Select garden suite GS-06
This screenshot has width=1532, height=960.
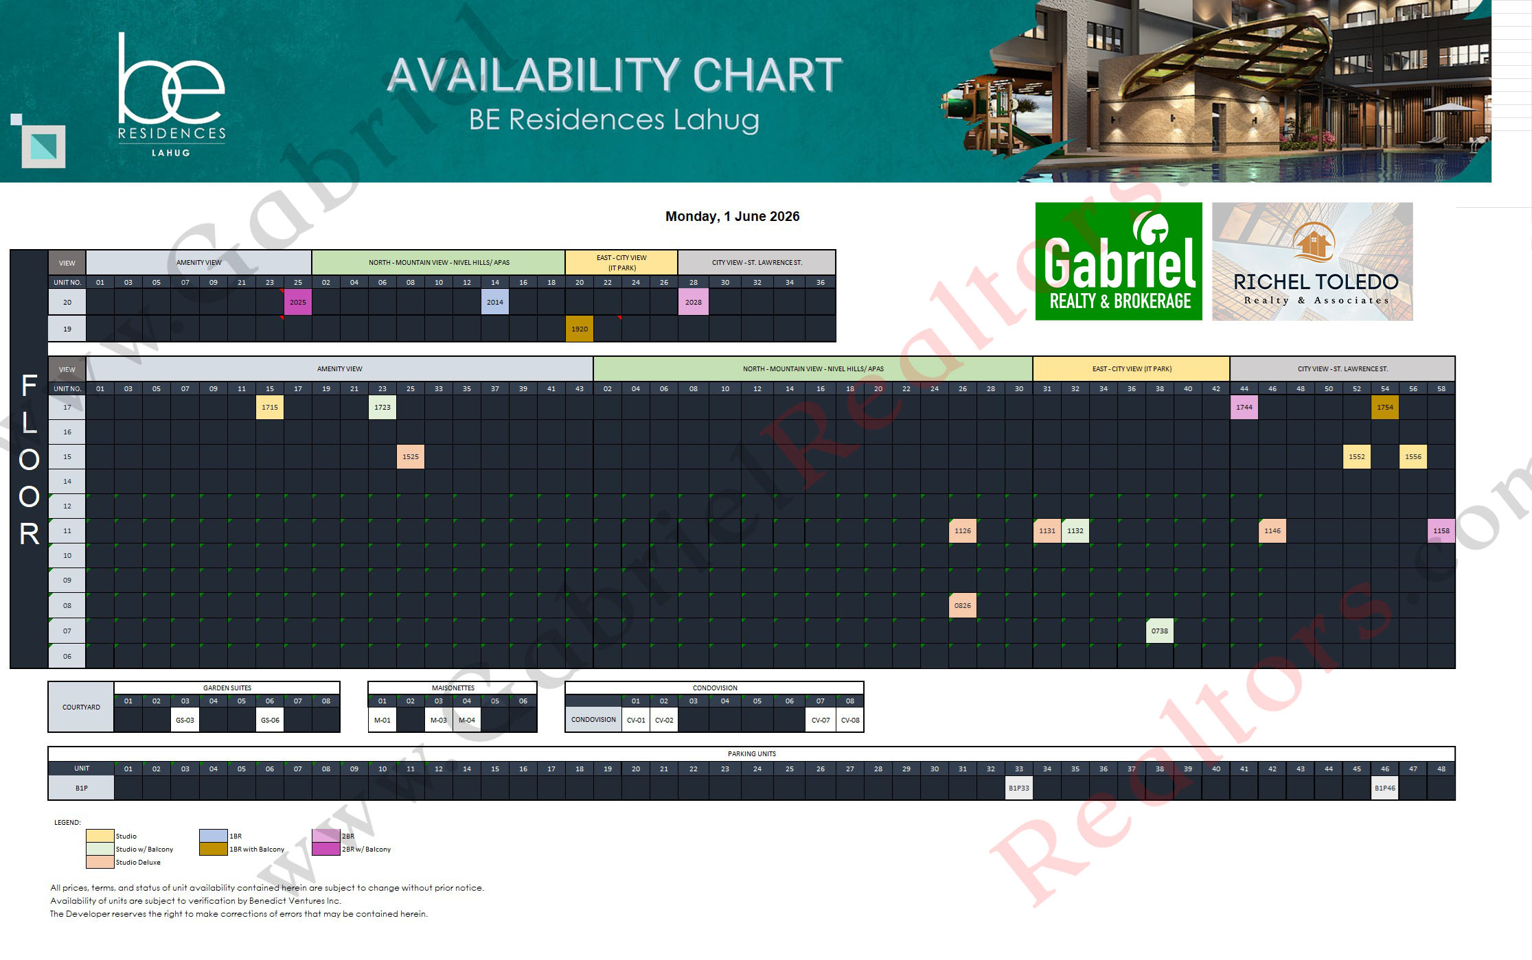pyautogui.click(x=270, y=720)
